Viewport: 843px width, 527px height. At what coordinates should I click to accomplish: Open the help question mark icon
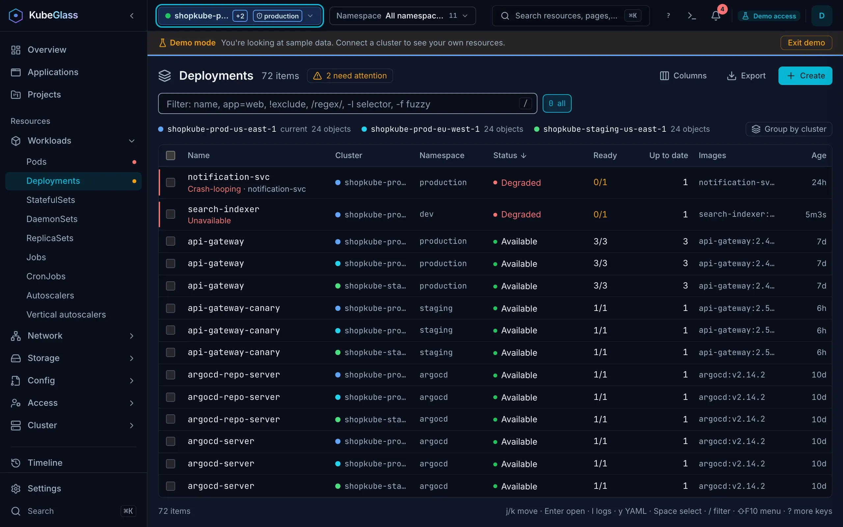[x=668, y=16]
